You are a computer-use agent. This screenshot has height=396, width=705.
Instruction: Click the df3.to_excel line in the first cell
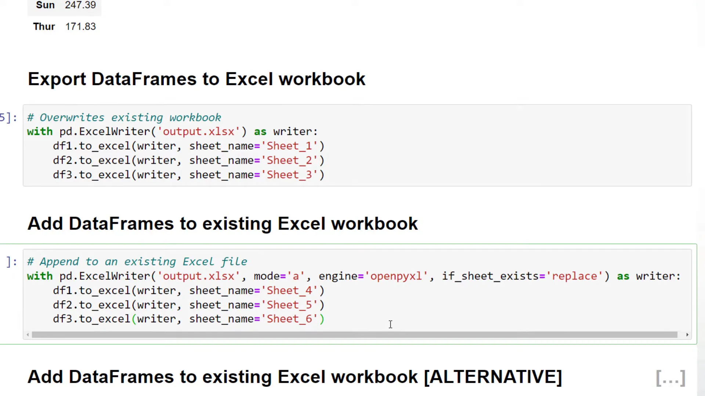click(188, 175)
